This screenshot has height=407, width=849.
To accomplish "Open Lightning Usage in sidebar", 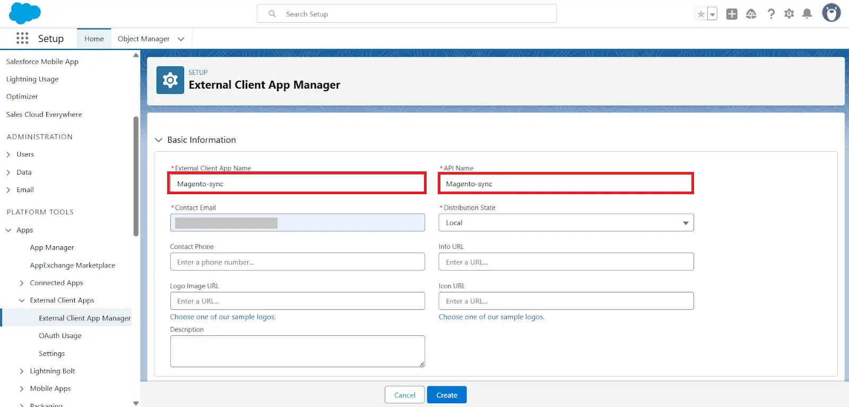I will (x=32, y=79).
